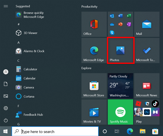Open the fantasy game thumbnail in Play tile
Screen dimensions: 163x136
point(138,112)
